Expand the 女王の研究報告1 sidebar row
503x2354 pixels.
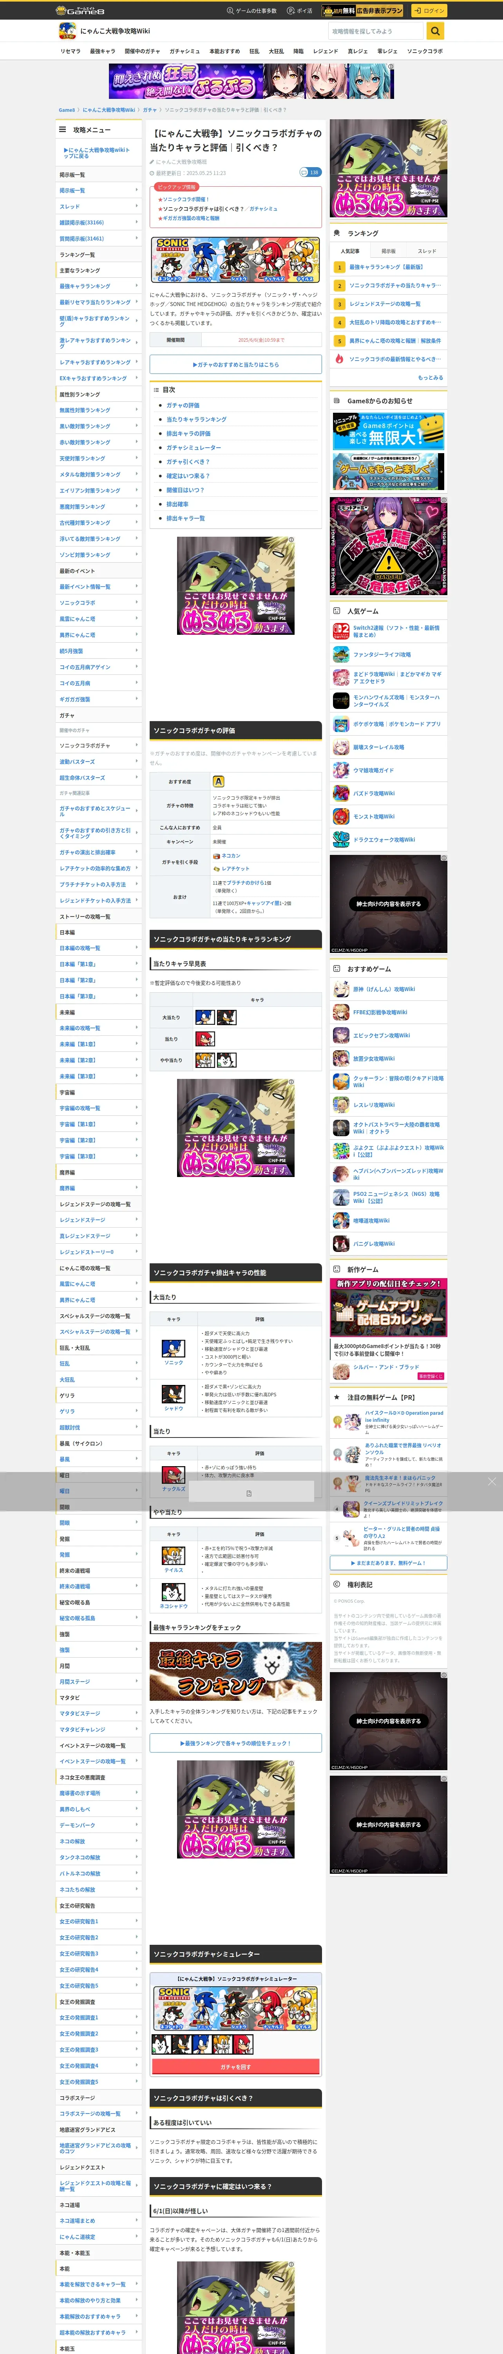click(99, 1921)
